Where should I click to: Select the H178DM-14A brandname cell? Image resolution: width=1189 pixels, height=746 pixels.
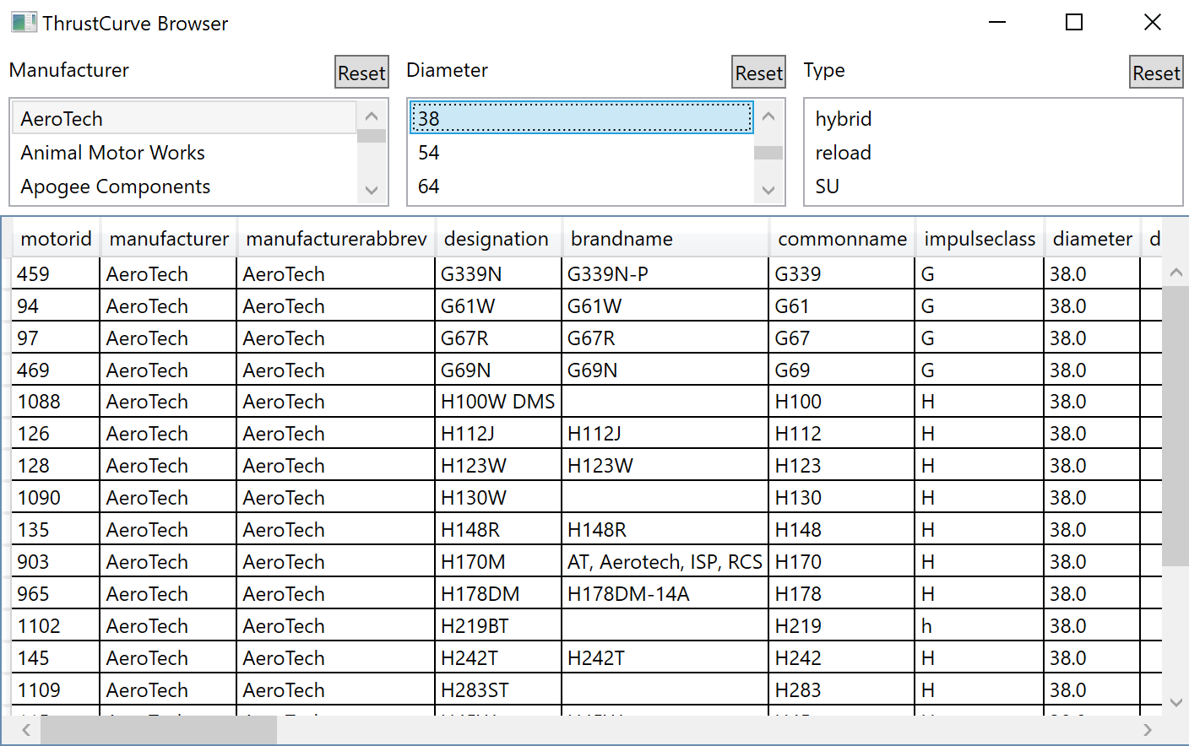665,594
